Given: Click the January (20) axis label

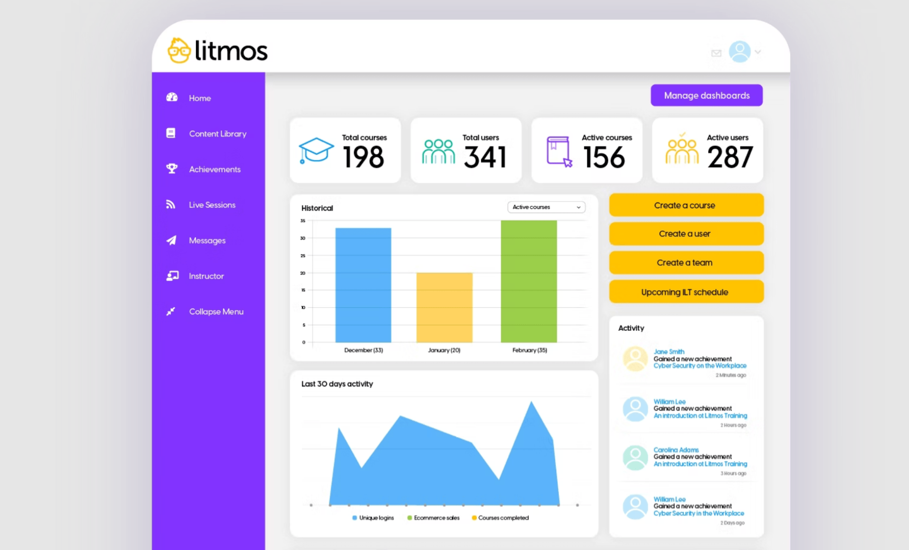Looking at the screenshot, I should coord(444,350).
